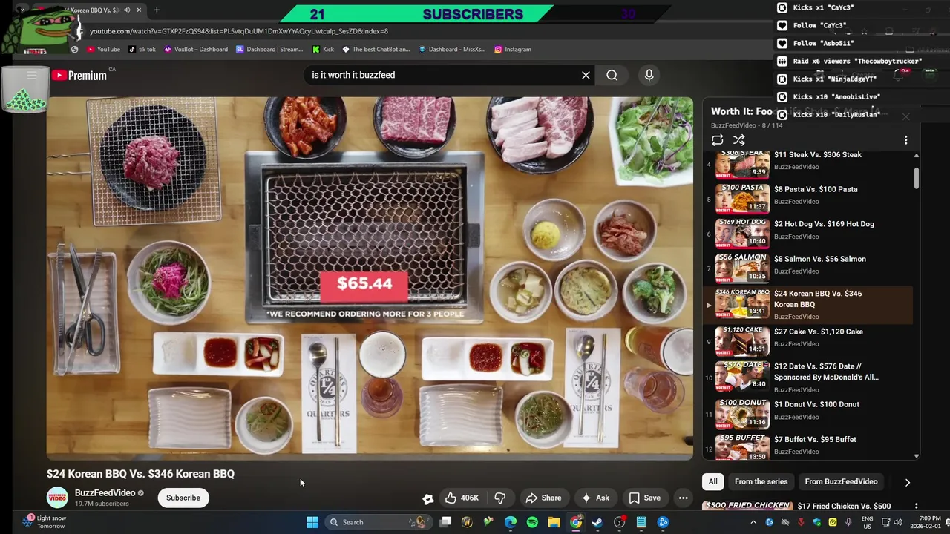
Task: Toggle playlist loop
Action: pos(717,140)
